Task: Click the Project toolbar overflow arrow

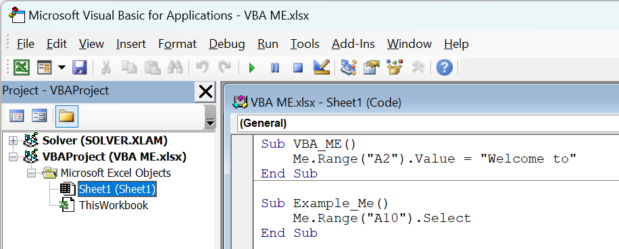Action: click(x=210, y=117)
